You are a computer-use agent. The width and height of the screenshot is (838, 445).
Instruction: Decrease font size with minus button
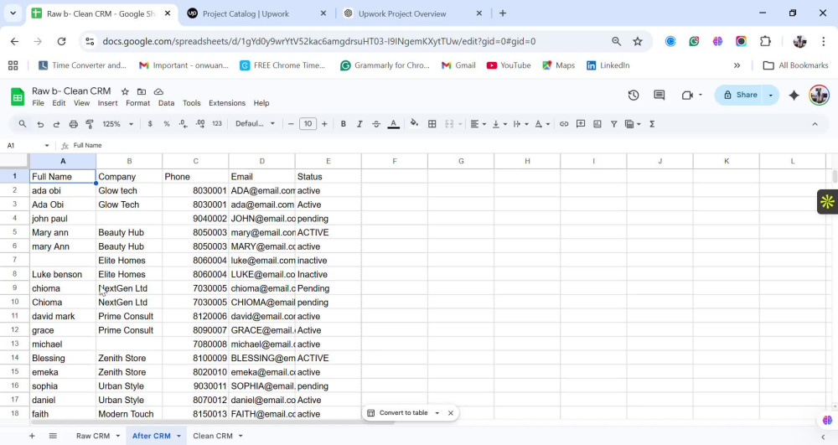[291, 124]
